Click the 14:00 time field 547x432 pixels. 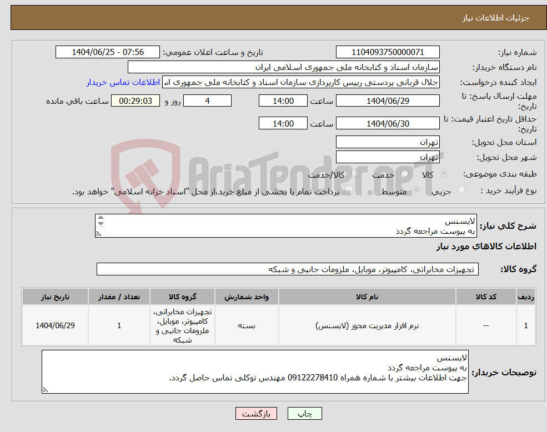click(282, 101)
